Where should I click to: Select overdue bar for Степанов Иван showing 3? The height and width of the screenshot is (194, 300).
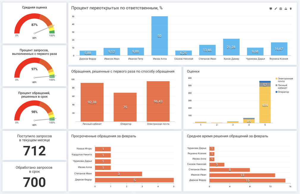coord(119,174)
